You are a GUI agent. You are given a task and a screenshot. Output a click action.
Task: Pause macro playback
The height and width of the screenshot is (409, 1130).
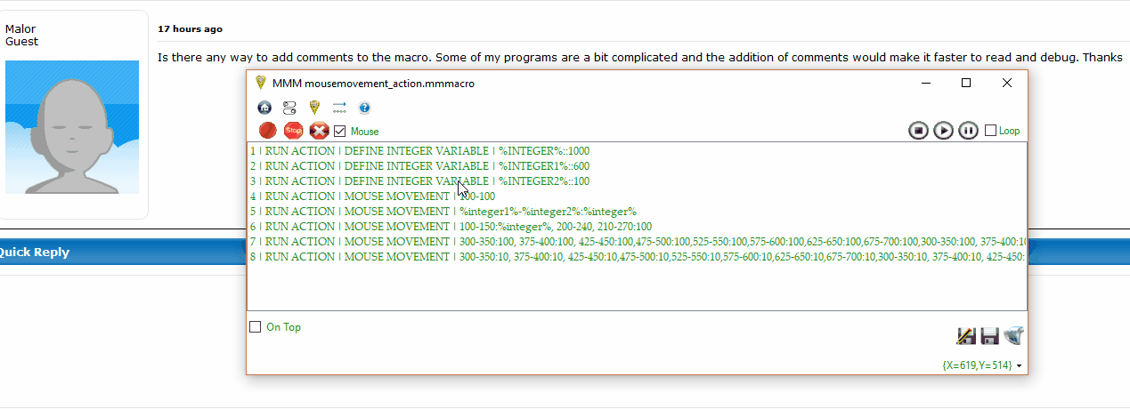pos(968,131)
